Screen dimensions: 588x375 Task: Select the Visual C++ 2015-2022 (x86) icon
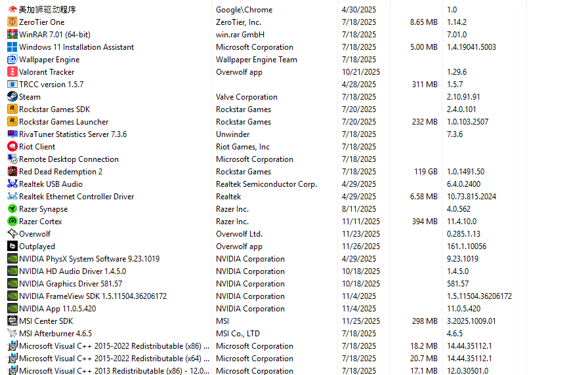[12, 345]
